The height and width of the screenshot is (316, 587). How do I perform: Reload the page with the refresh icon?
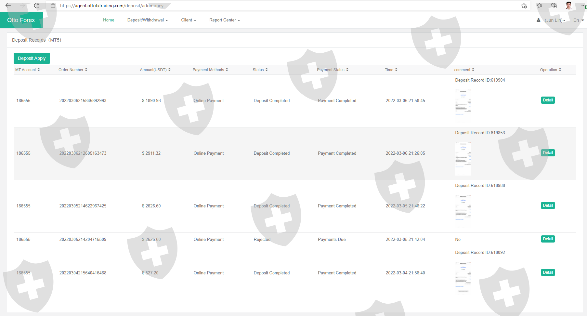point(37,6)
